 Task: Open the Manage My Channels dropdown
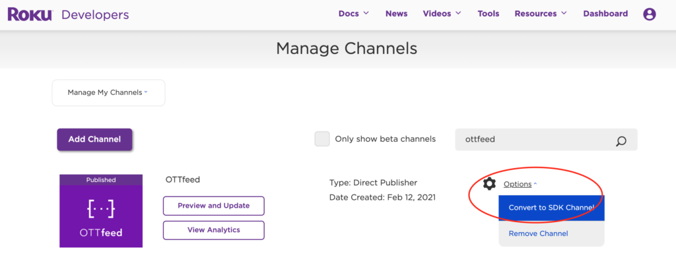click(x=108, y=92)
